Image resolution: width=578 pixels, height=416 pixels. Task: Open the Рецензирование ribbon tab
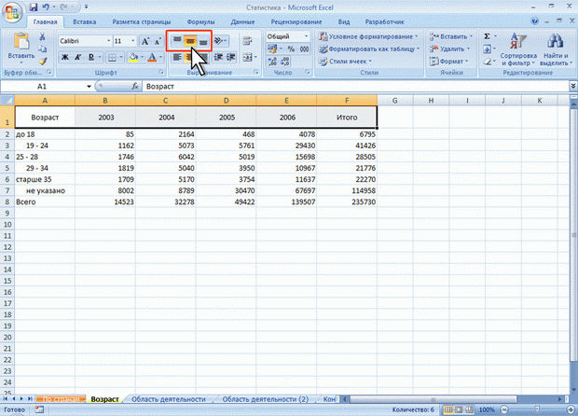(296, 21)
